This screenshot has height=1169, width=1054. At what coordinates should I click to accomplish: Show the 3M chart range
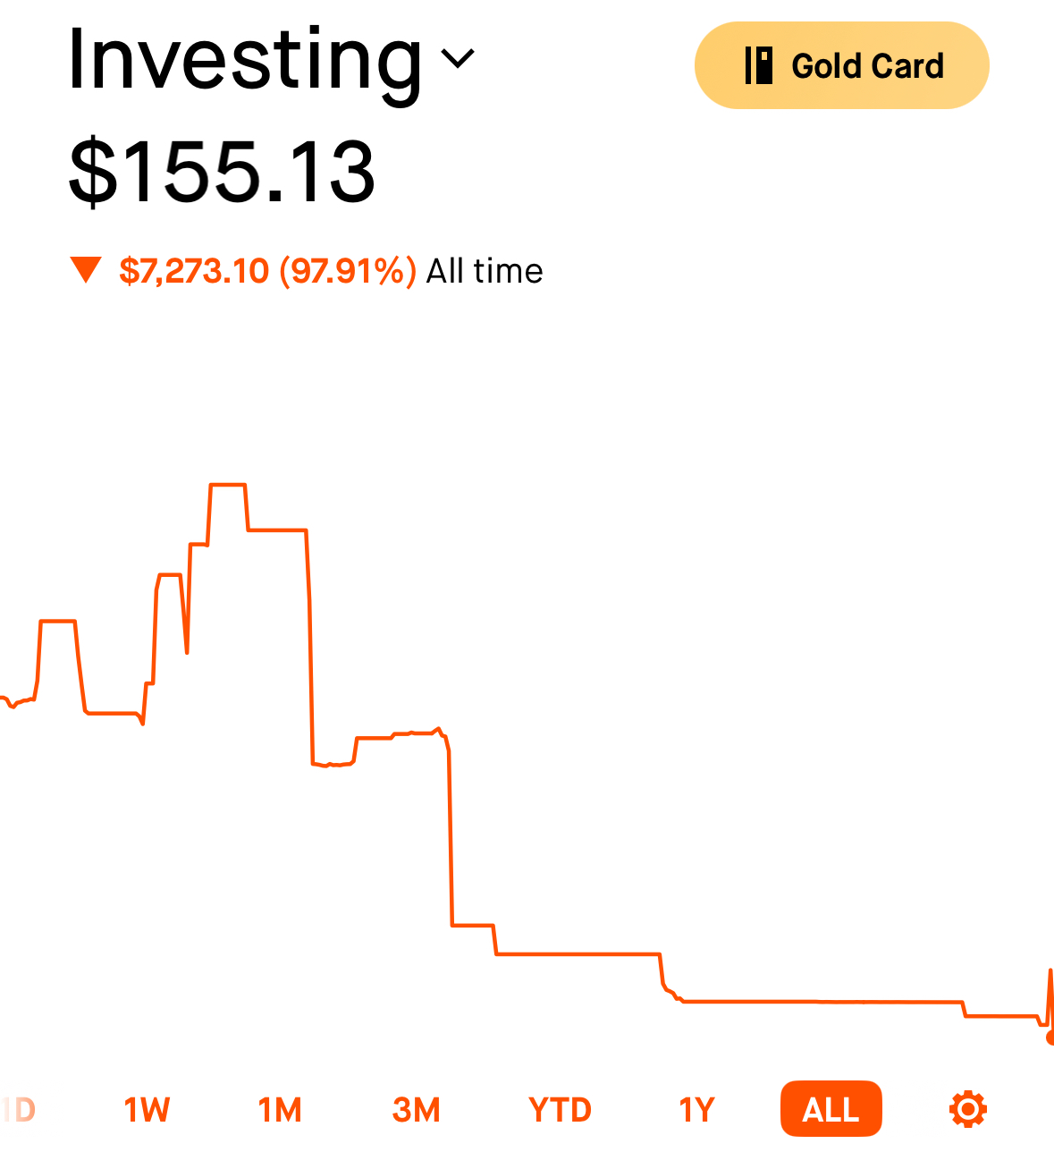click(x=416, y=1110)
